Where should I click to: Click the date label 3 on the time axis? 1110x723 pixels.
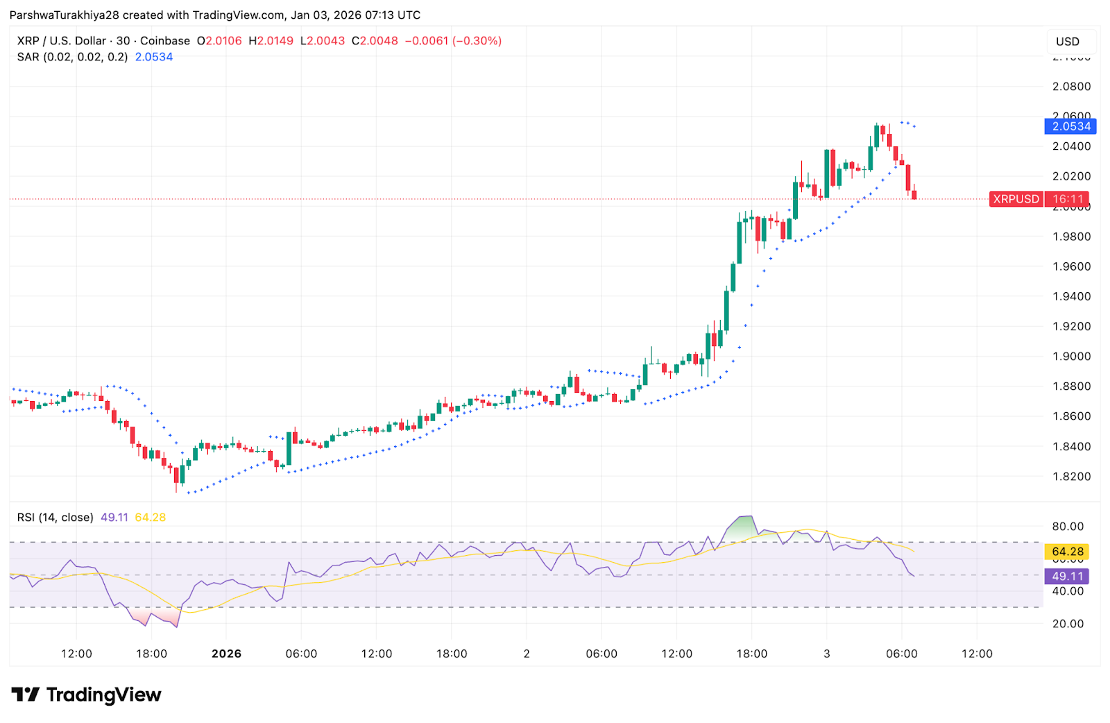pos(826,653)
